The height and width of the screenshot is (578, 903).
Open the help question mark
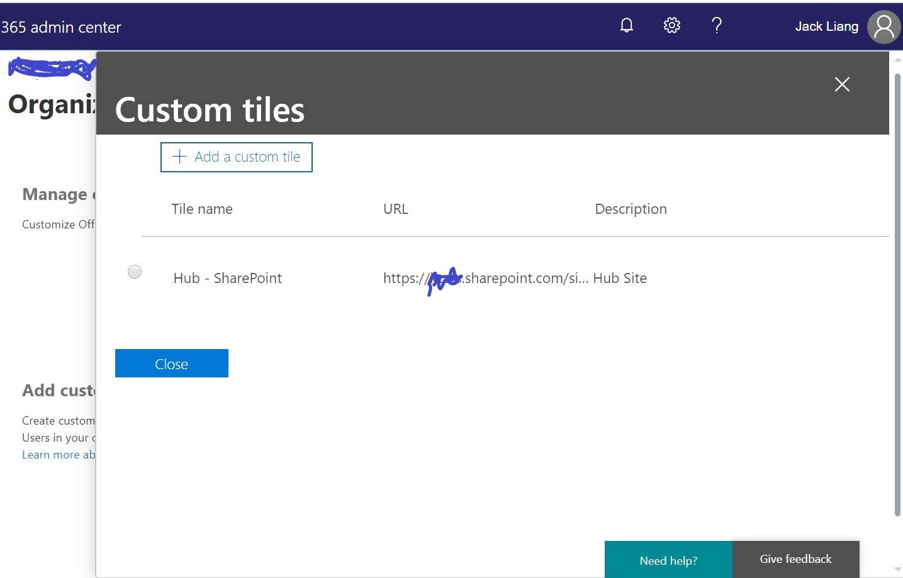pyautogui.click(x=717, y=25)
